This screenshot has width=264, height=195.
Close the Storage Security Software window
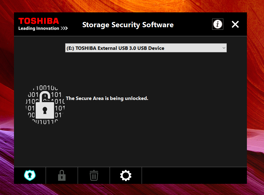(x=235, y=24)
